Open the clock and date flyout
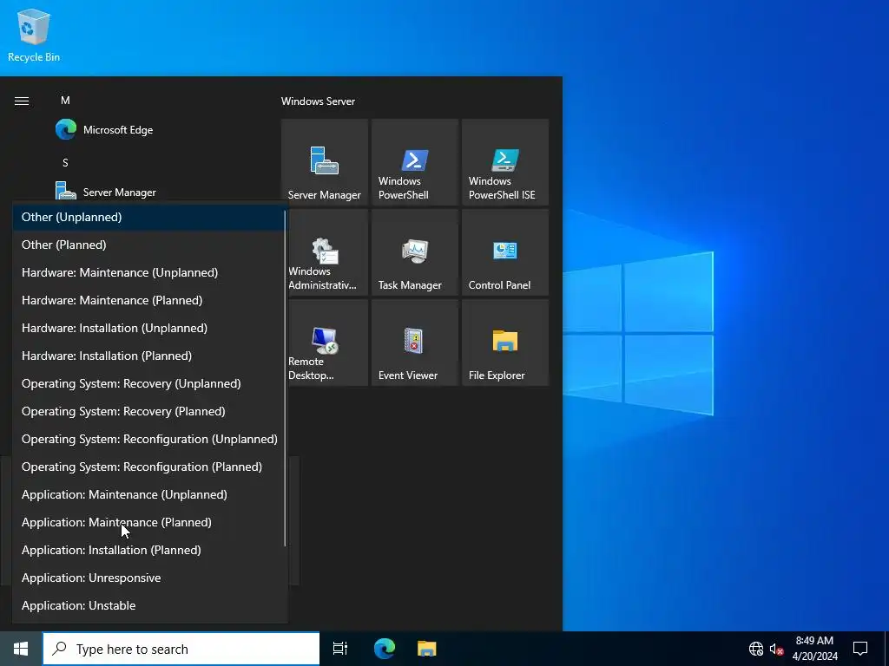This screenshot has height=666, width=889. coord(814,649)
